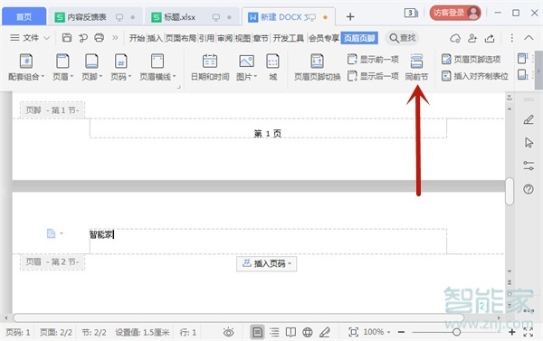The image size is (543, 341).
Task: Click the writing mode pen icon in status bar
Action: coord(325,333)
